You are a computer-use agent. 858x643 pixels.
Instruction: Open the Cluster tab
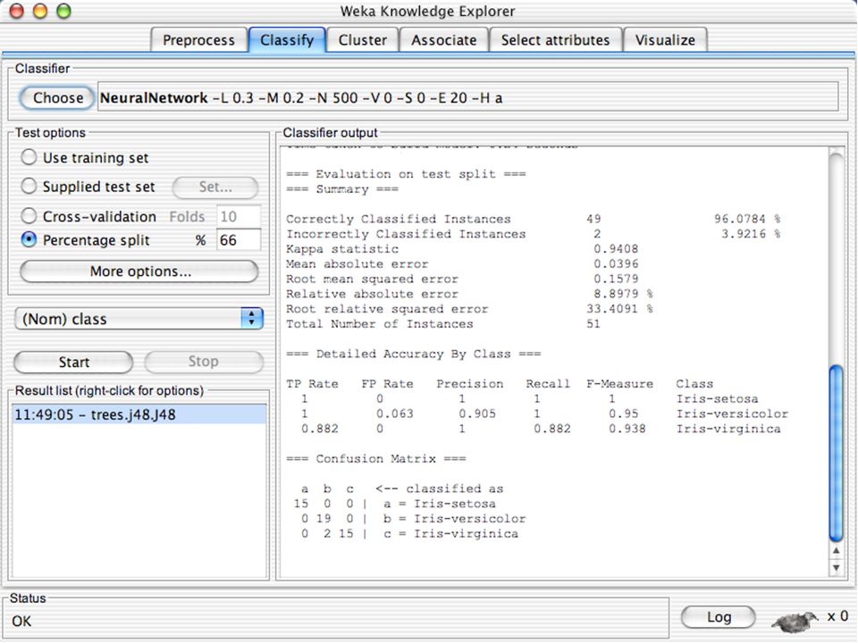[362, 40]
